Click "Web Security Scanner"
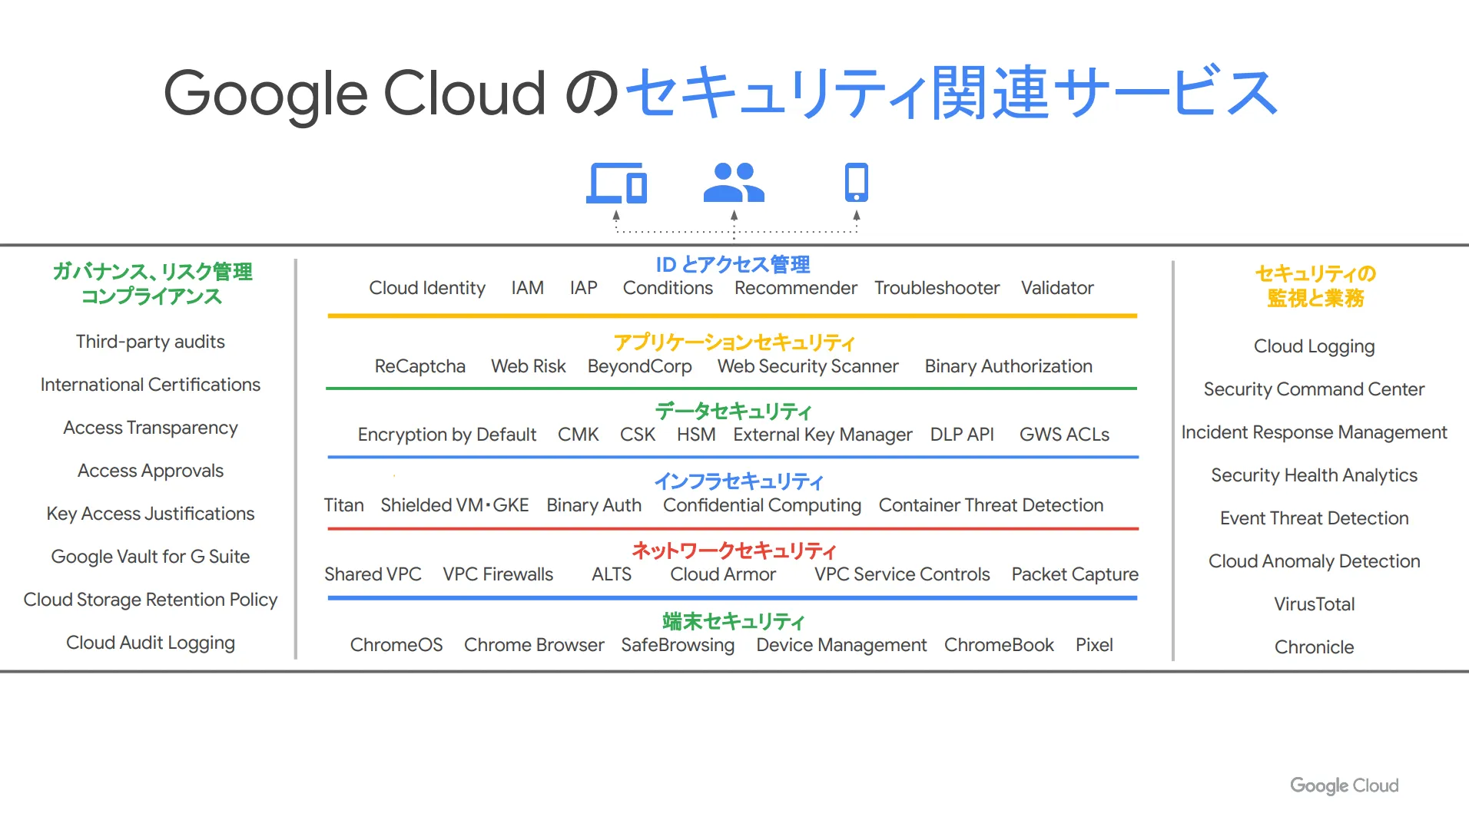 pyautogui.click(x=808, y=367)
